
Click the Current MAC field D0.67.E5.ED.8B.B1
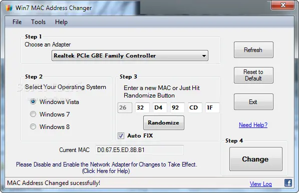140,150
